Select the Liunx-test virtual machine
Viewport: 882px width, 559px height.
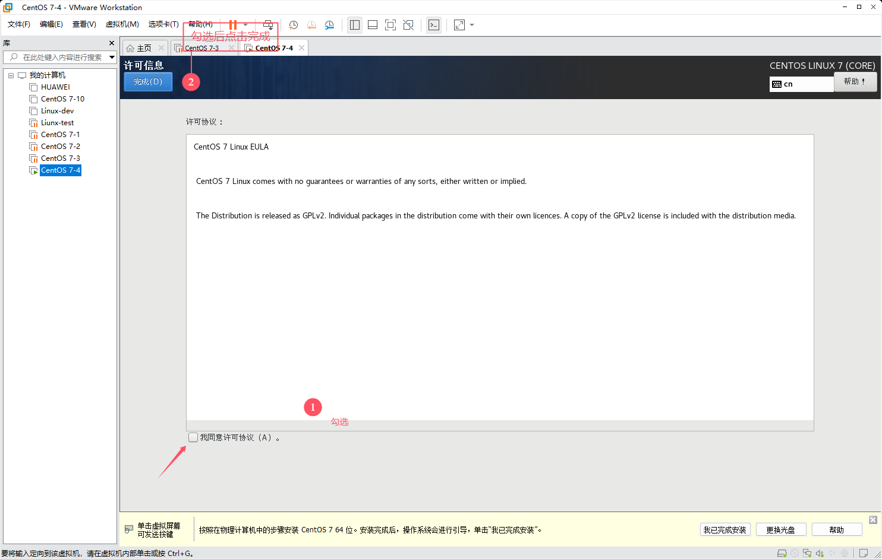click(57, 123)
